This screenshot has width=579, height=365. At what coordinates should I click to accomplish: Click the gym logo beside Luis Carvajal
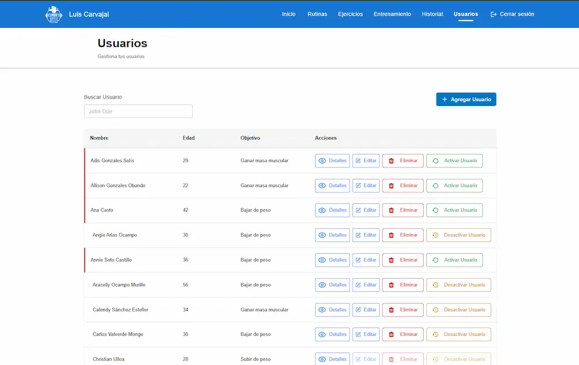[53, 14]
